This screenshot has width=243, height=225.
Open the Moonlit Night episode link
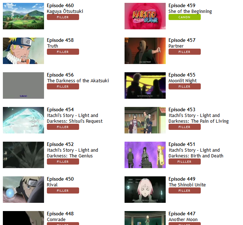tap(183, 81)
